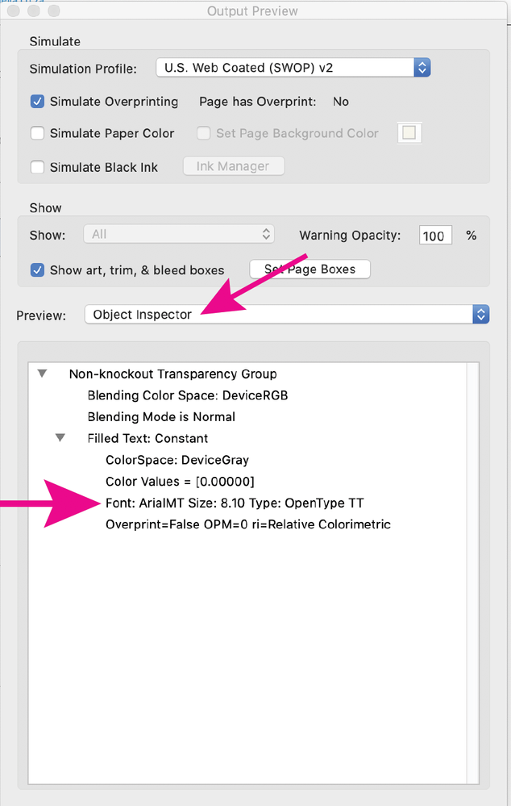Open the Show dropdown set to All
Screen dimensions: 511x806
[179, 234]
